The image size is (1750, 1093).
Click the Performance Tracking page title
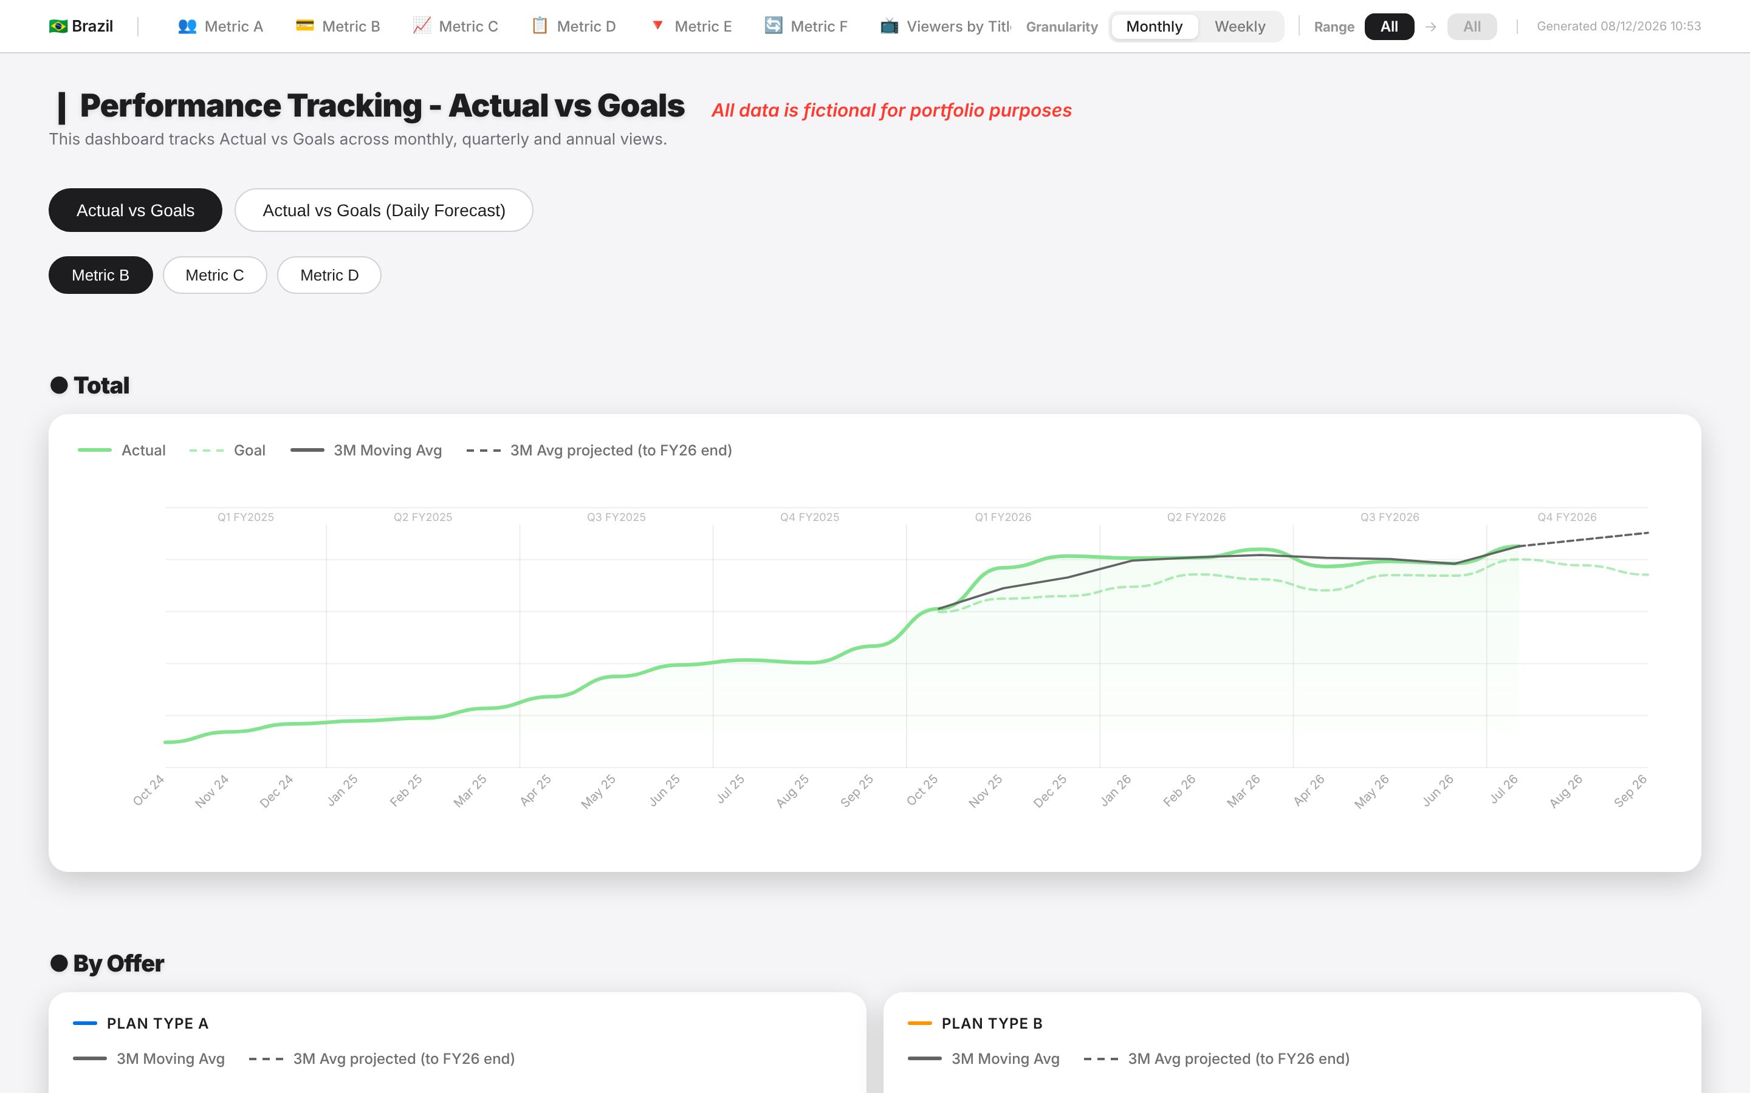[382, 106]
